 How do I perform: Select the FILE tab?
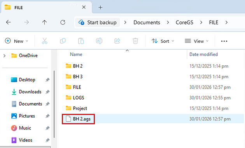[x=47, y=7]
